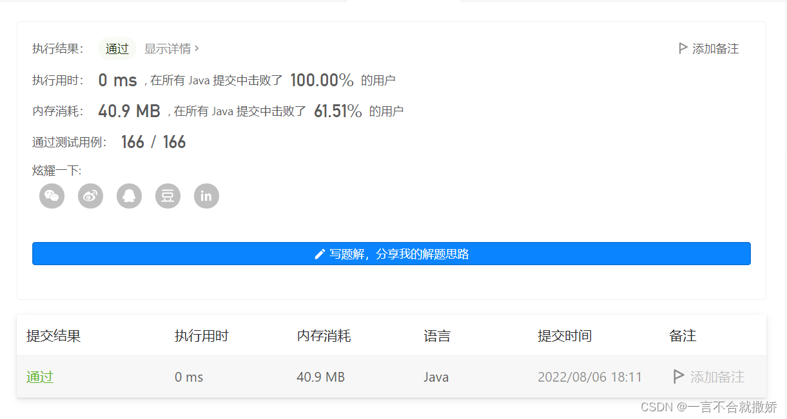The width and height of the screenshot is (787, 419).
Task: Click the 2022/08/06 18:11 submission timestamp
Action: [590, 377]
